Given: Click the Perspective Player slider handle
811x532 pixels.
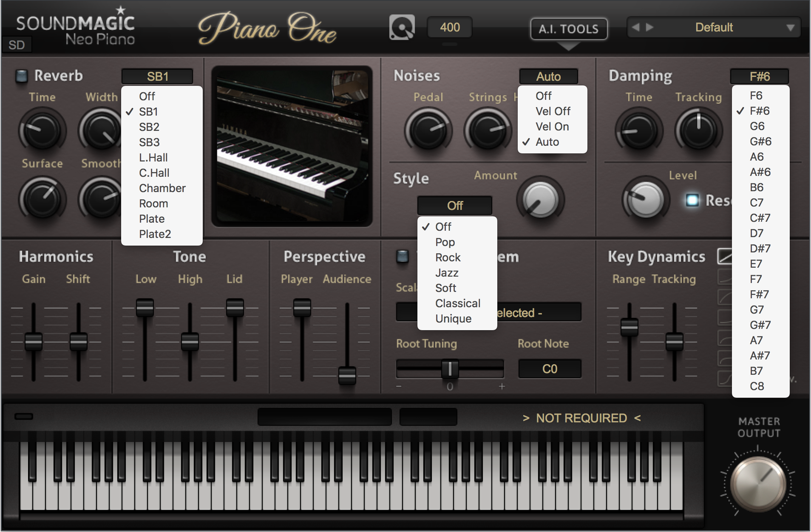Looking at the screenshot, I should pos(302,308).
